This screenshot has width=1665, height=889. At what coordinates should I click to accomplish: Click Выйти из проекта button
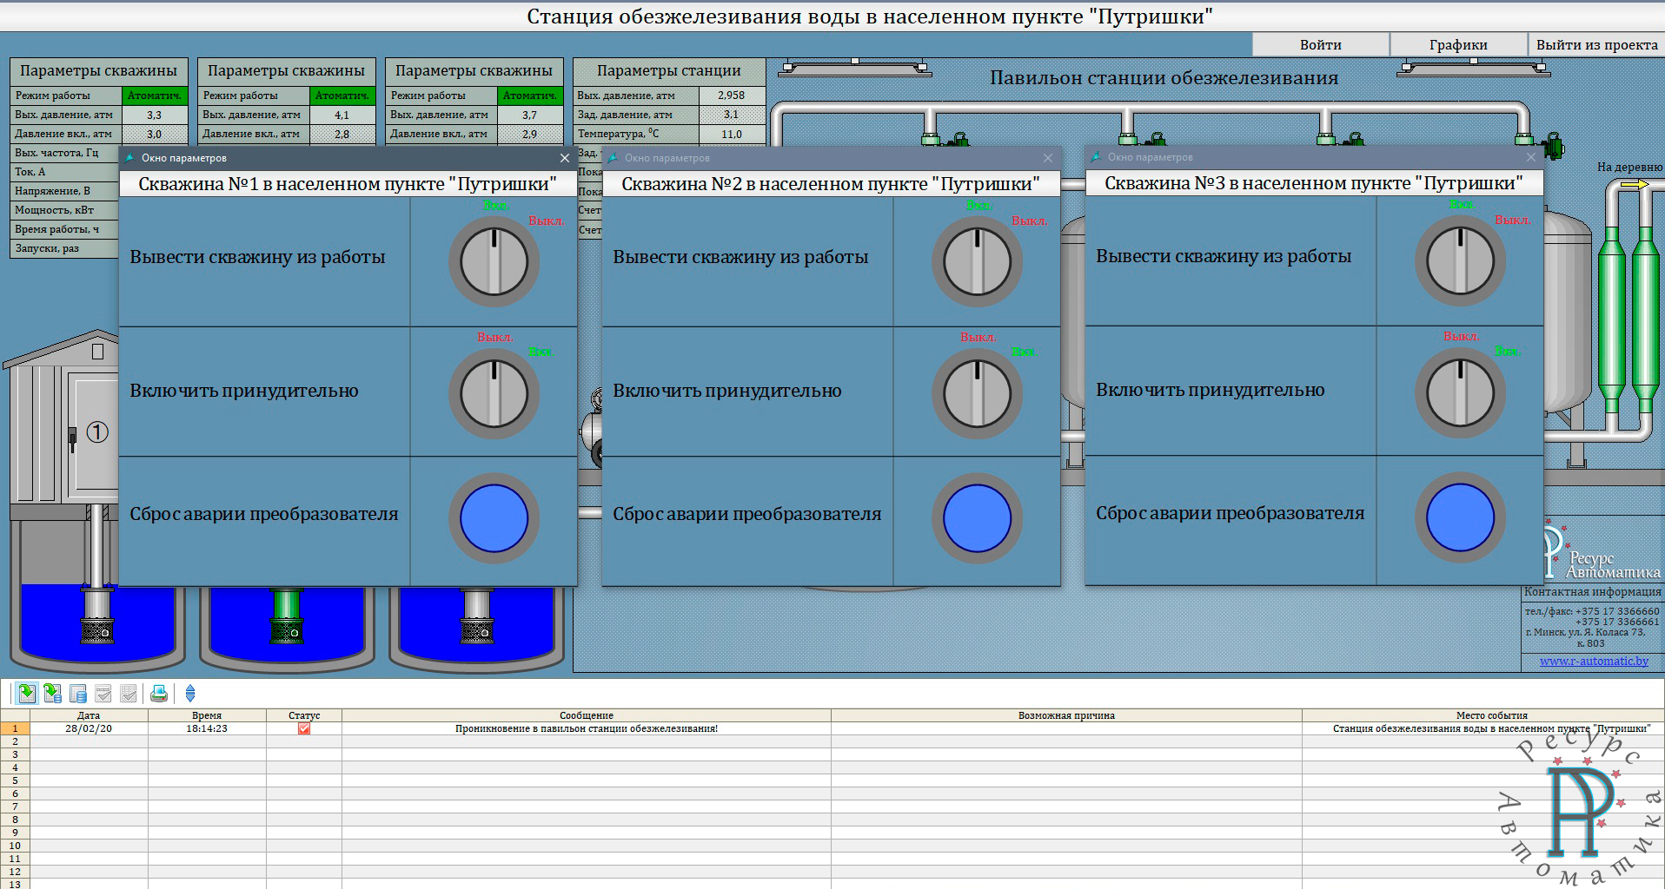[1596, 44]
